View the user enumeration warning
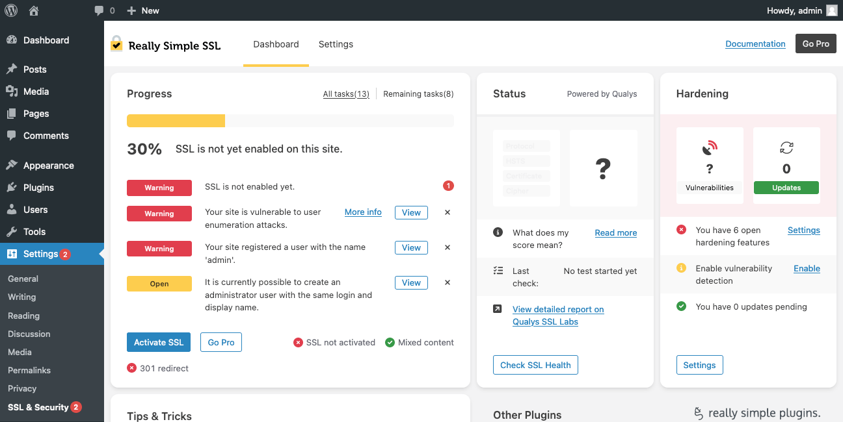This screenshot has width=843, height=422. click(411, 212)
